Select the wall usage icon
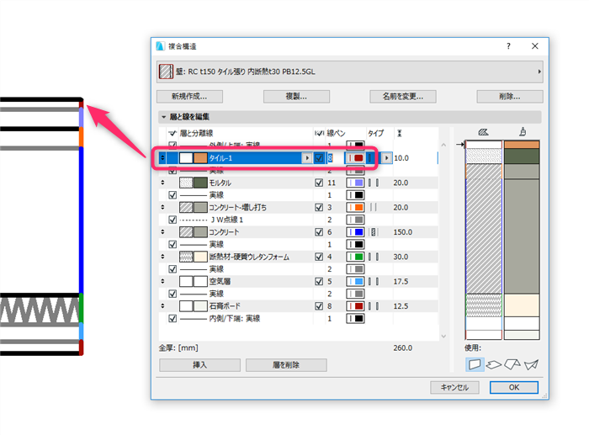Viewport: 589px width, 435px height. (475, 364)
